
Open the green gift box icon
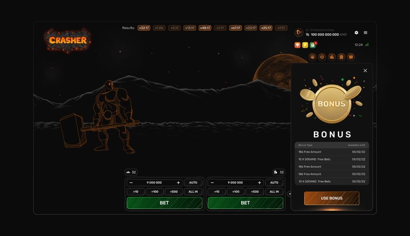point(313,45)
